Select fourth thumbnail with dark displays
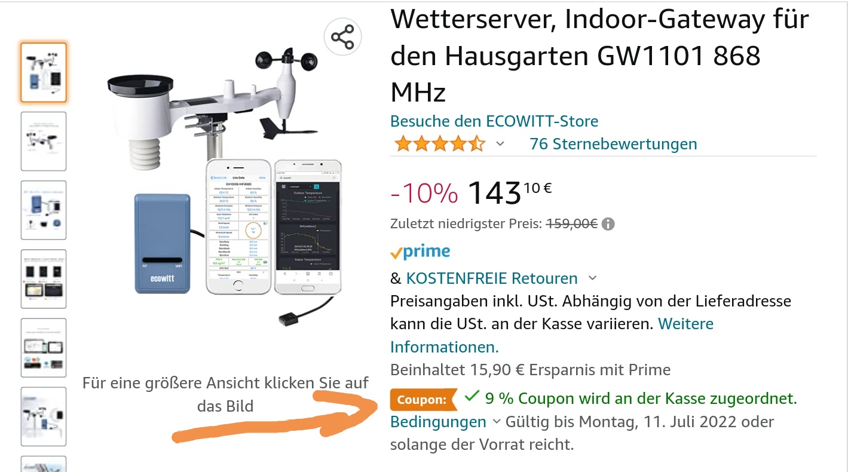The image size is (848, 472). point(44,278)
